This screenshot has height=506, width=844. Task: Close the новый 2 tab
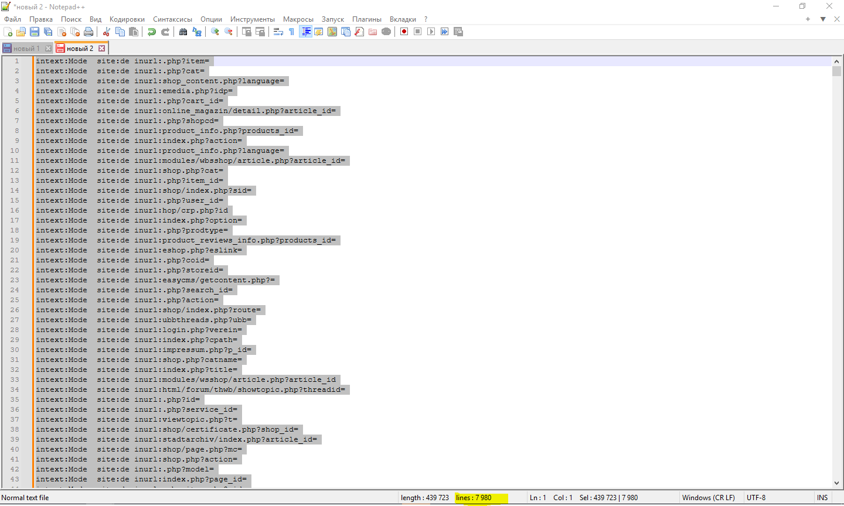click(x=101, y=48)
